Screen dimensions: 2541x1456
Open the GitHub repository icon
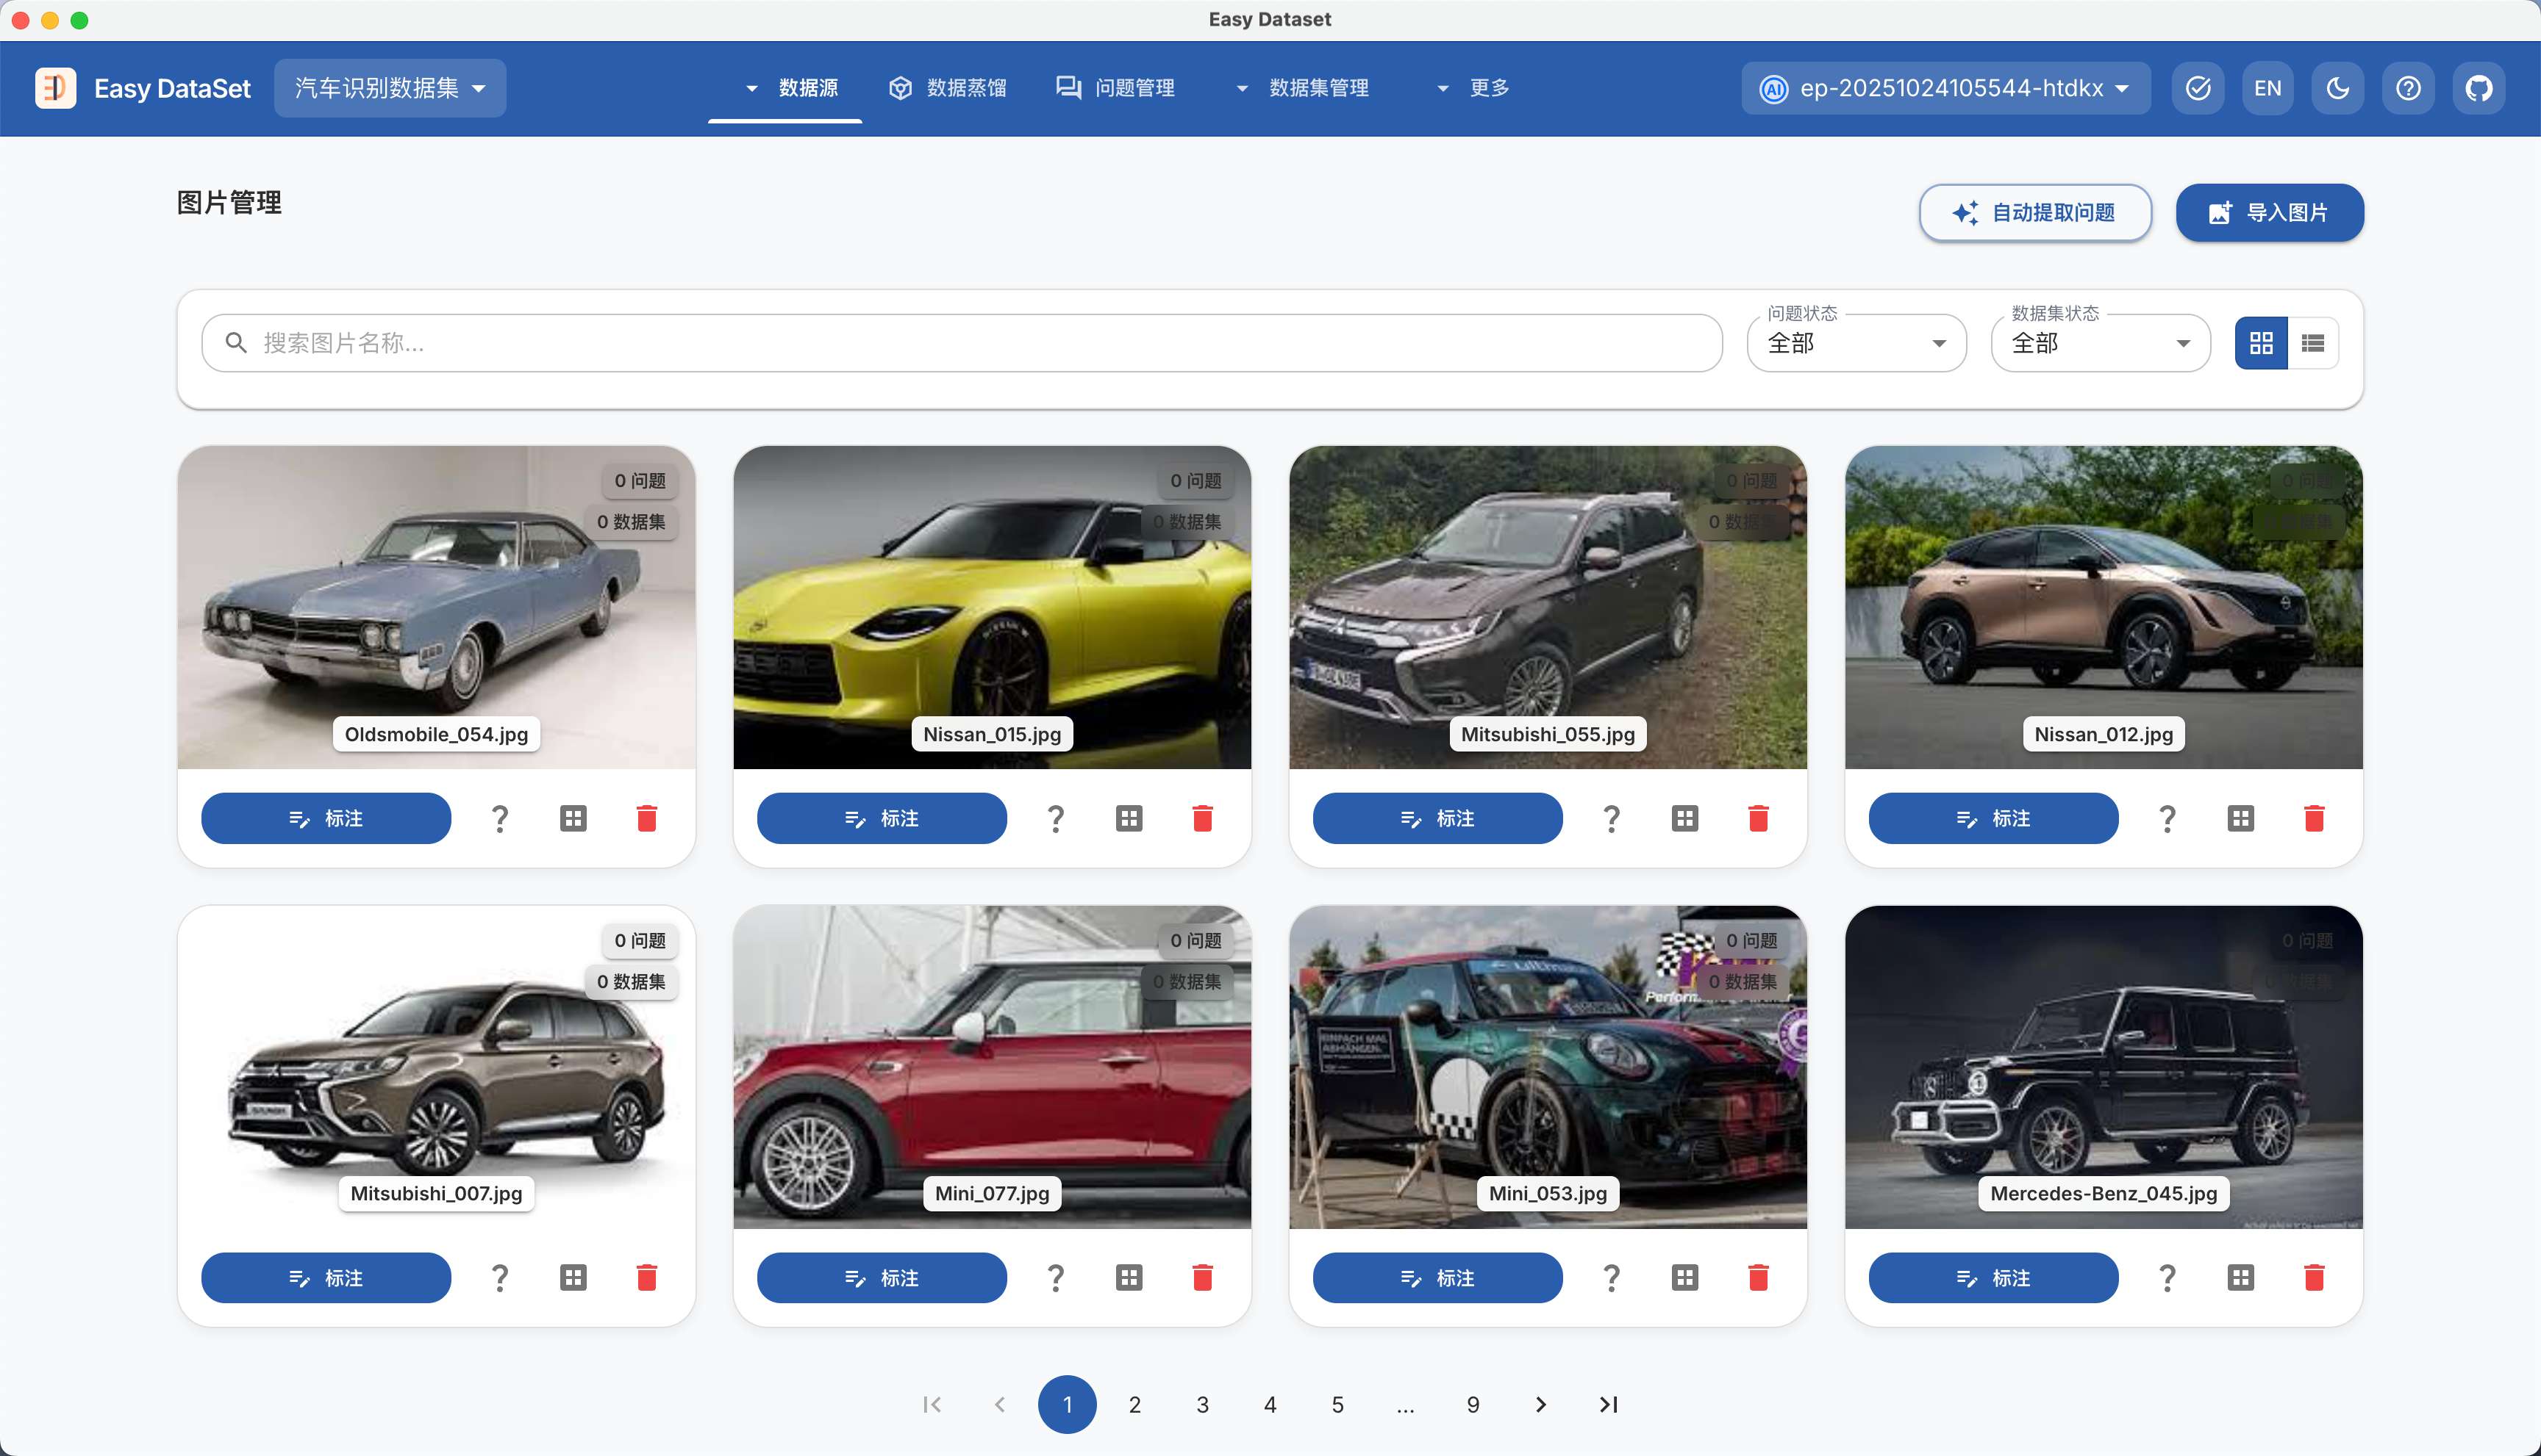coord(2478,88)
